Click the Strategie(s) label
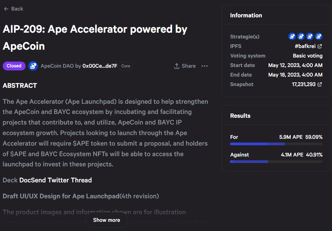Screen dimensions: 332x231 click(x=245, y=37)
